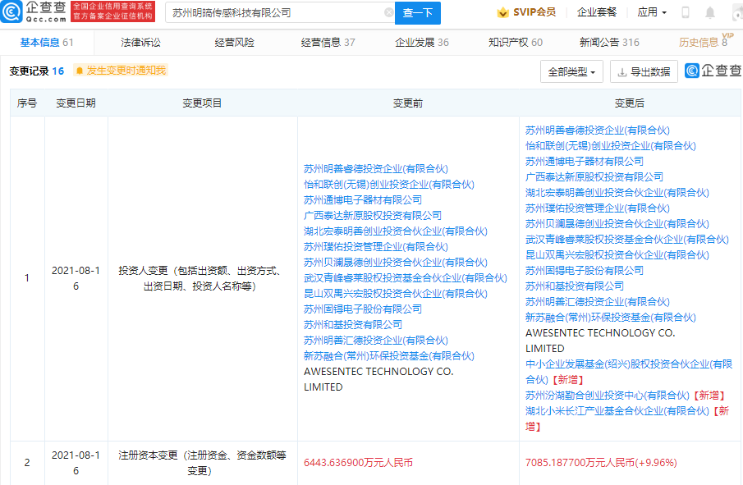The image size is (743, 485).
Task: Open the SVIP会员 crown icon
Action: tap(502, 12)
